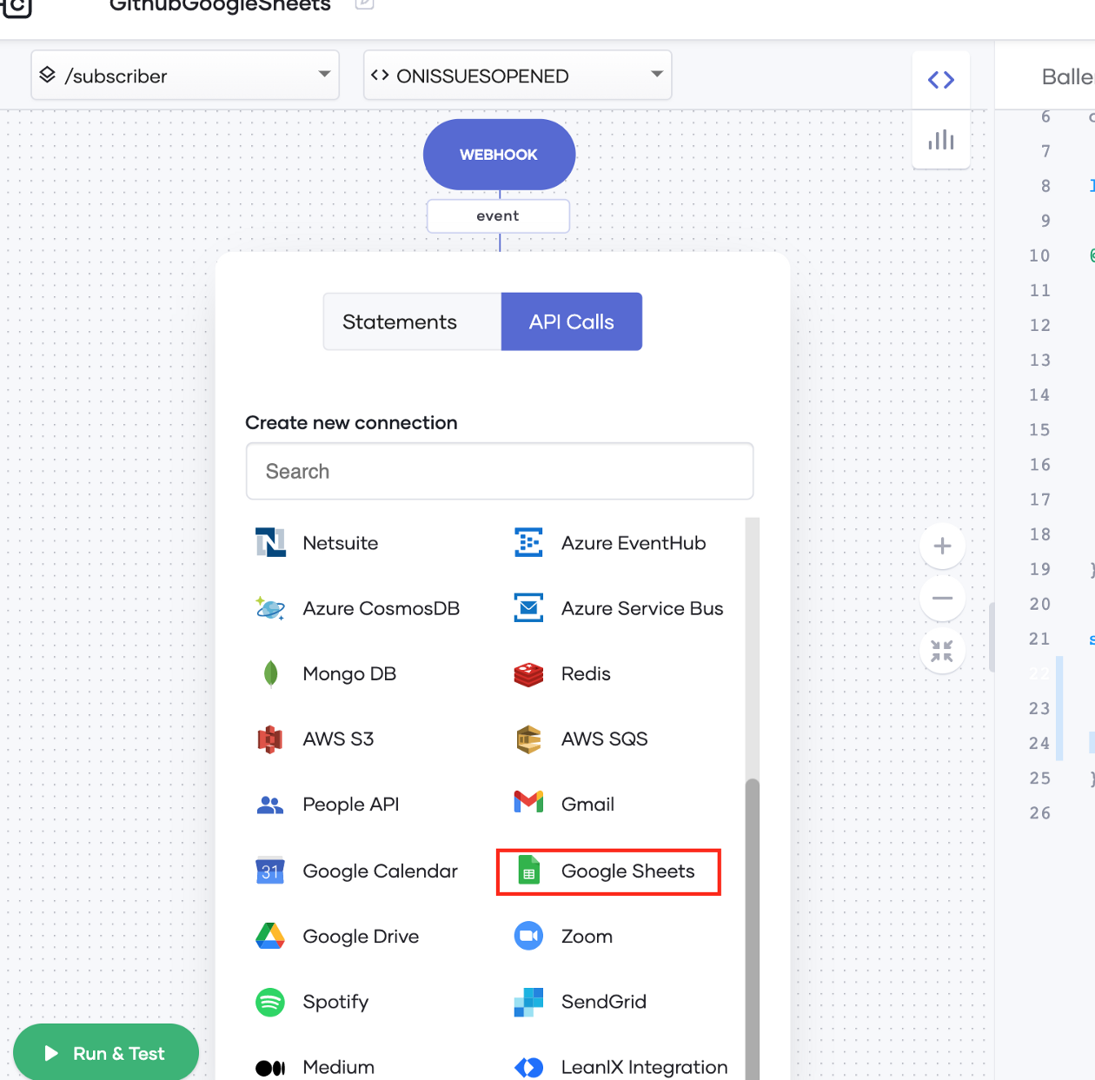Screen dimensions: 1095x1080
Task: Click the Gmail label
Action: [587, 805]
